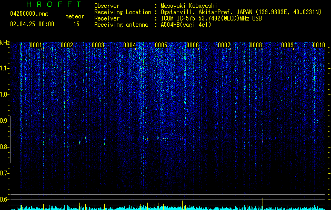The height and width of the screenshot is (210, 331).
Task: Click the Receiving antenna label
Action: click(121, 25)
